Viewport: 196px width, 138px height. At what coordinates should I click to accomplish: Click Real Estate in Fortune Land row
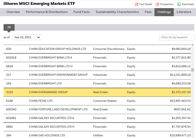(100, 109)
